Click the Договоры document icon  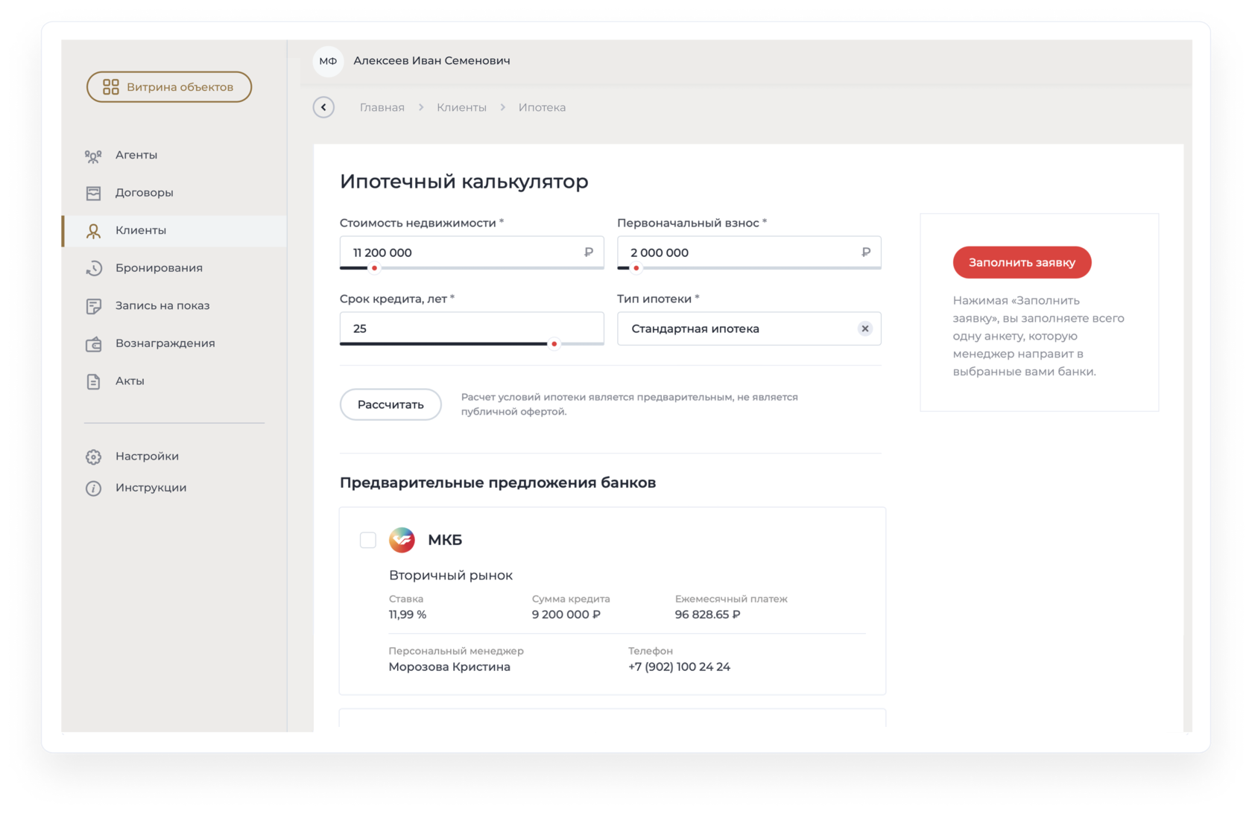[x=93, y=193]
